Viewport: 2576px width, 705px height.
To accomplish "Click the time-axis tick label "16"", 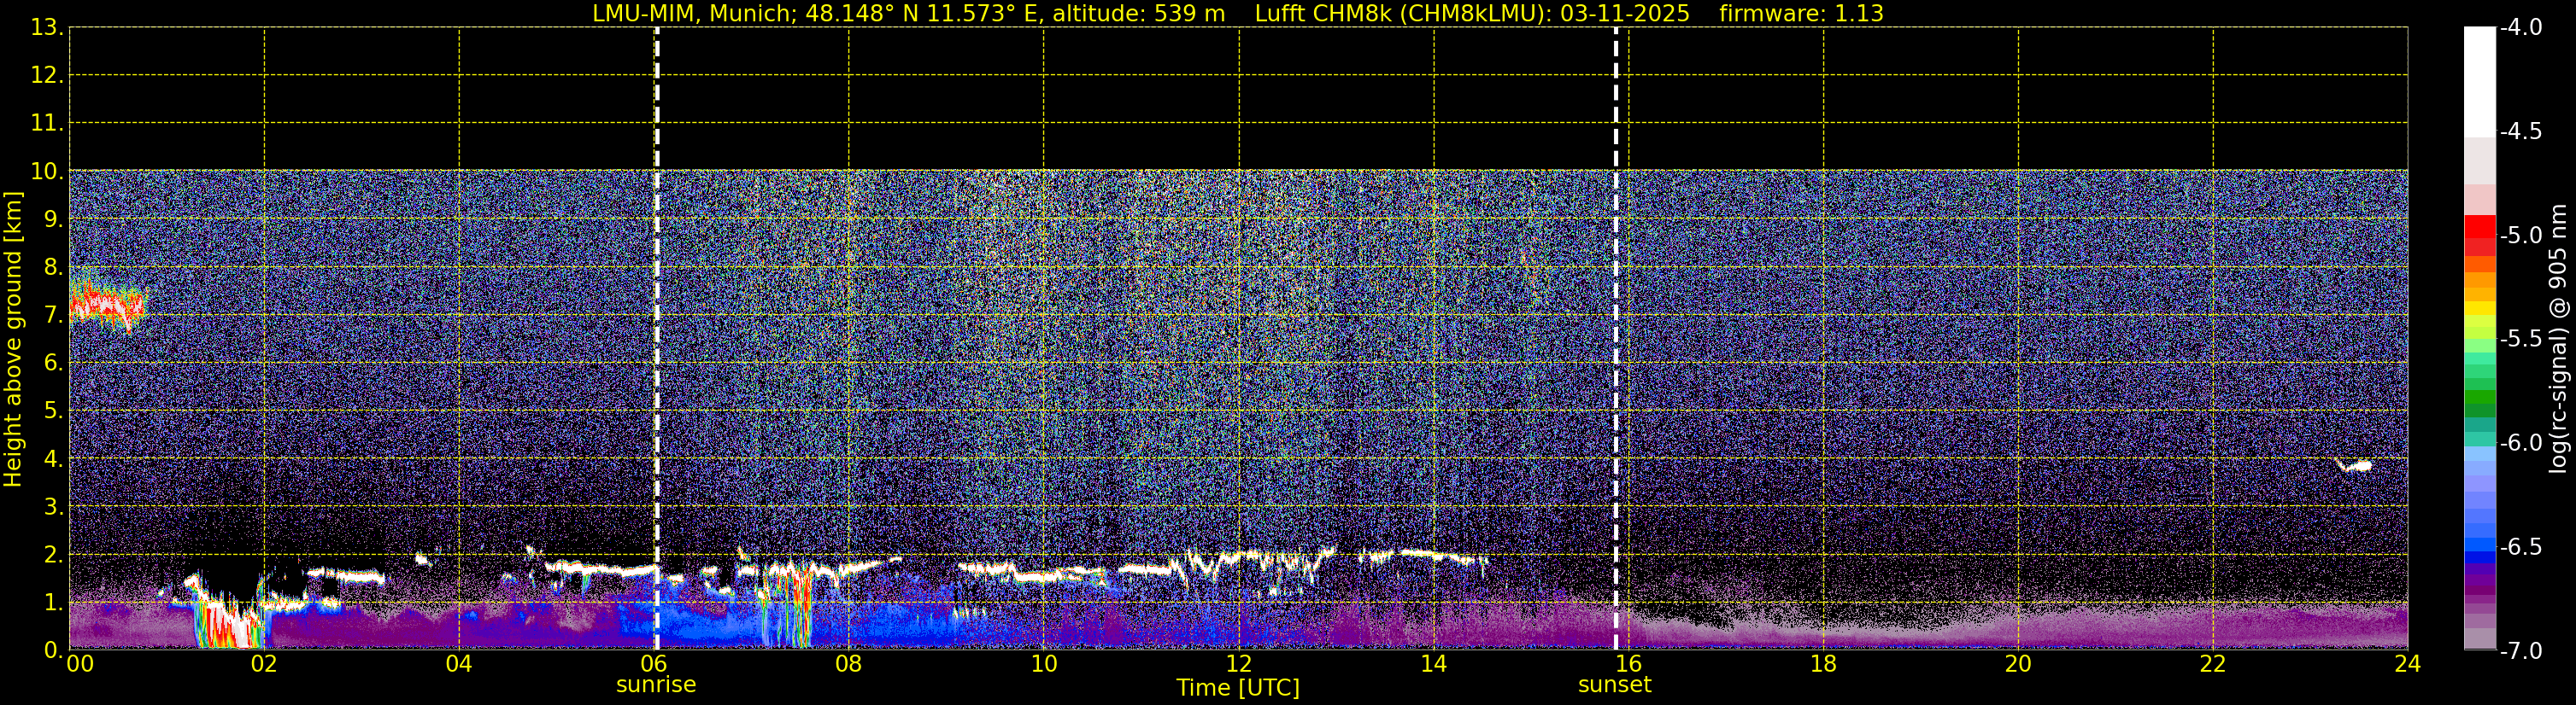I will [1629, 663].
